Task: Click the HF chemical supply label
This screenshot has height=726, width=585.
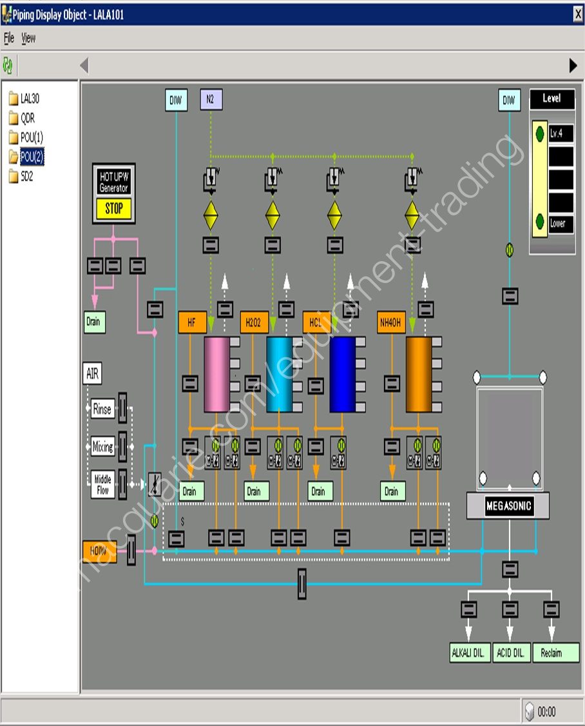Action: pos(192,322)
